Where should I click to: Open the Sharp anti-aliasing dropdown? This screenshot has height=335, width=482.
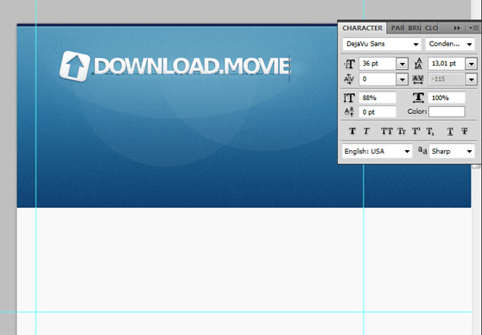[452, 151]
